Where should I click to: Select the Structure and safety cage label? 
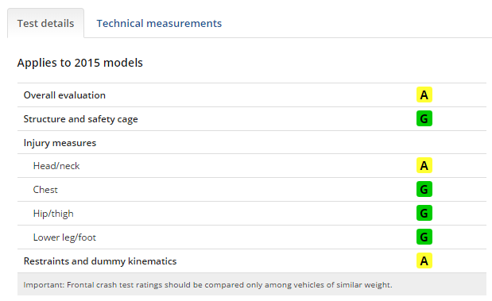coord(80,119)
